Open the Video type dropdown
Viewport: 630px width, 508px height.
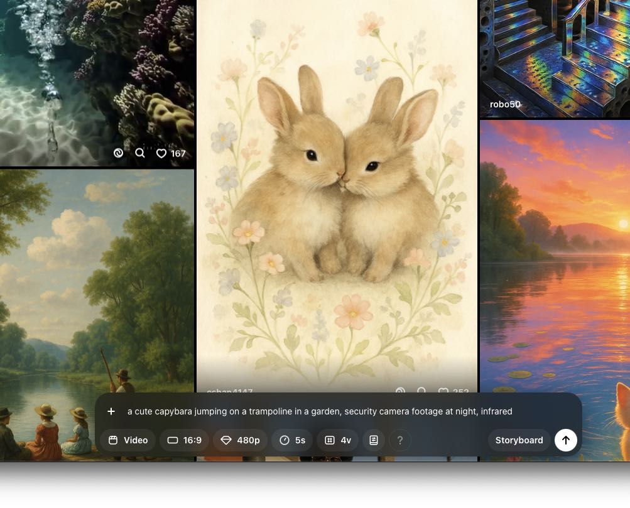tap(128, 440)
